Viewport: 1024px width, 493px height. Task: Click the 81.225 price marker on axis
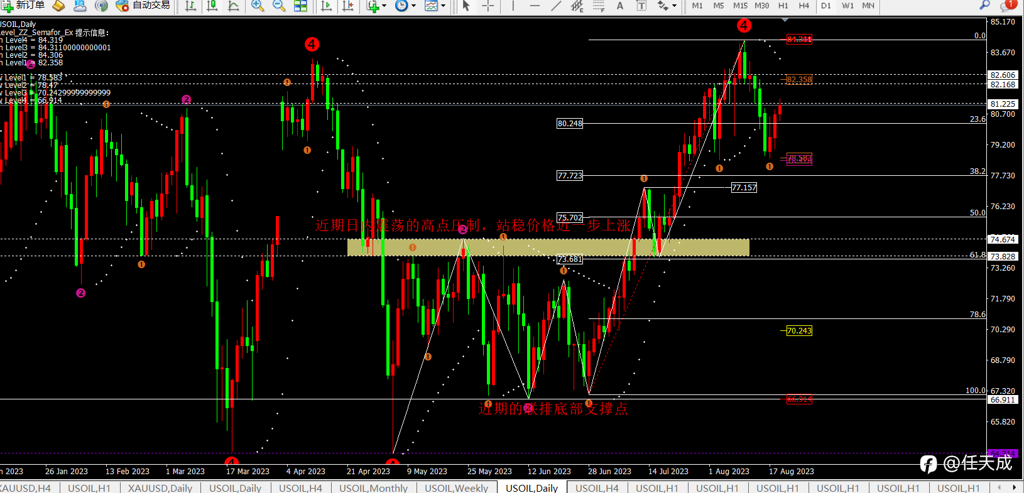point(1003,104)
